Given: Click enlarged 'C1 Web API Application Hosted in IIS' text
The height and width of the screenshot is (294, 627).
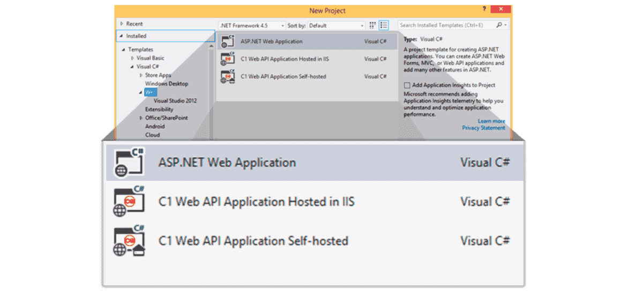Looking at the screenshot, I should click(x=256, y=202).
